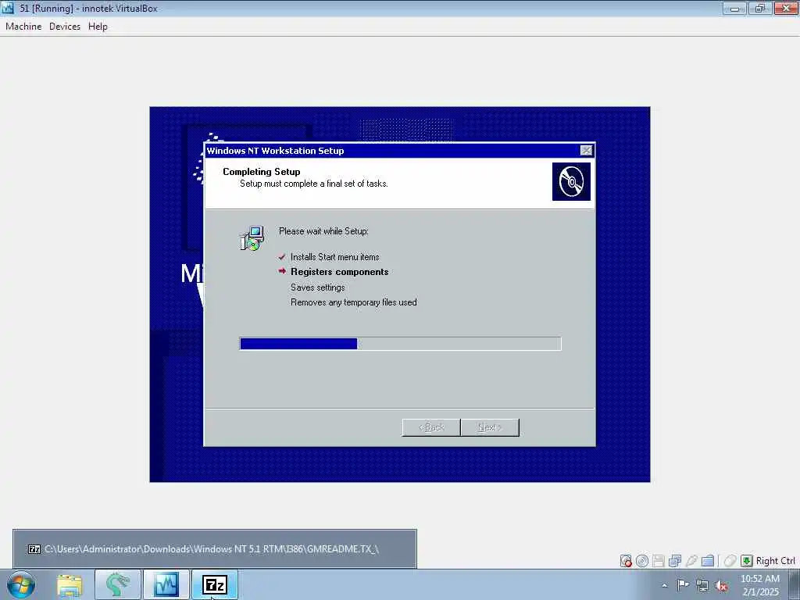Minimize the VirtualBox window
Screen dimensions: 800x600
coord(734,8)
